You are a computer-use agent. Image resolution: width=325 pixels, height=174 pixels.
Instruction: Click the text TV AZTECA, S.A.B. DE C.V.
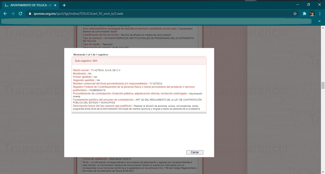106,70
